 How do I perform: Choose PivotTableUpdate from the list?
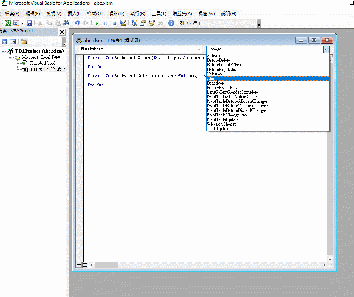(x=268, y=119)
